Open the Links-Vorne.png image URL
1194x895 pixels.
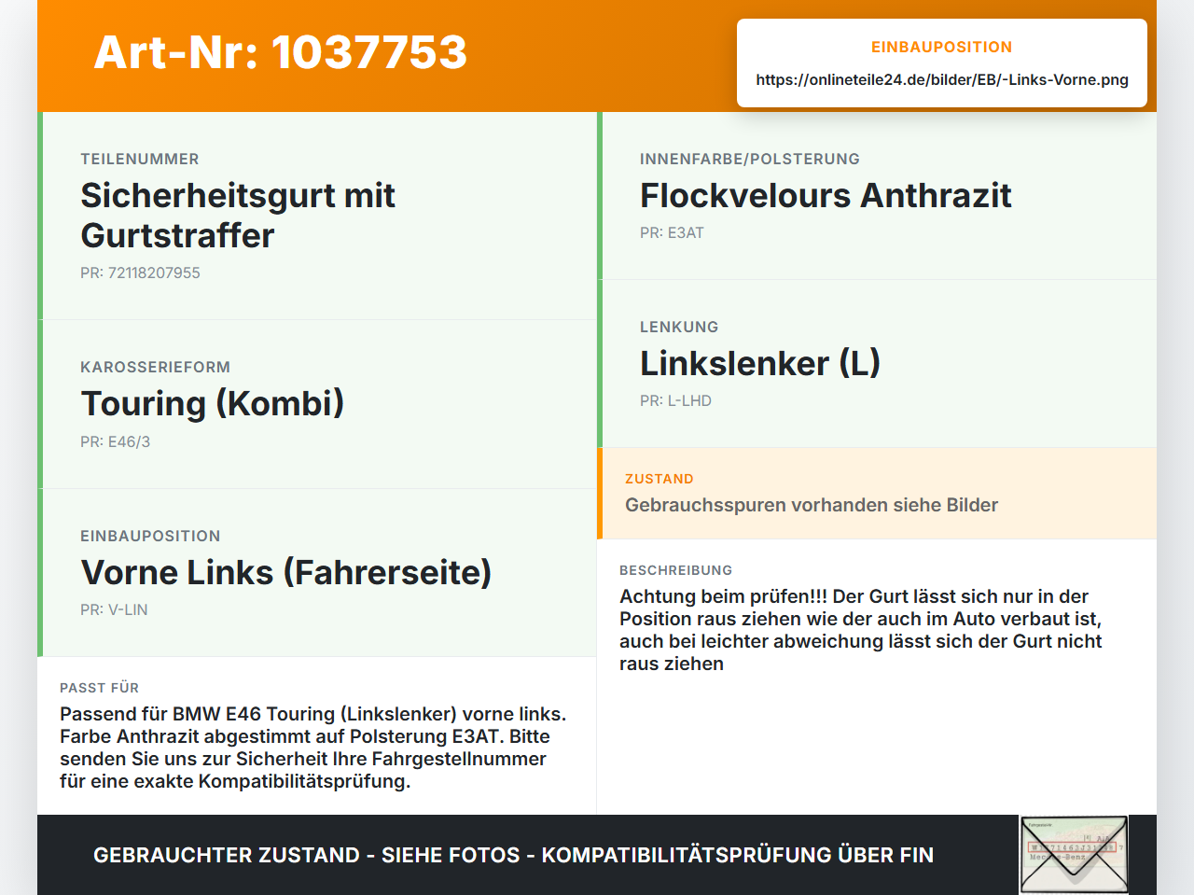tap(942, 79)
